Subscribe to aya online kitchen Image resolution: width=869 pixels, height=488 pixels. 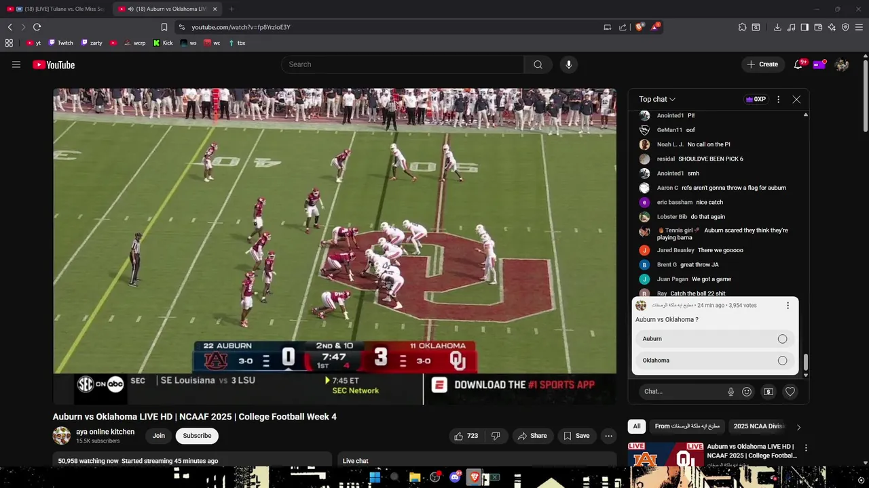point(197,436)
